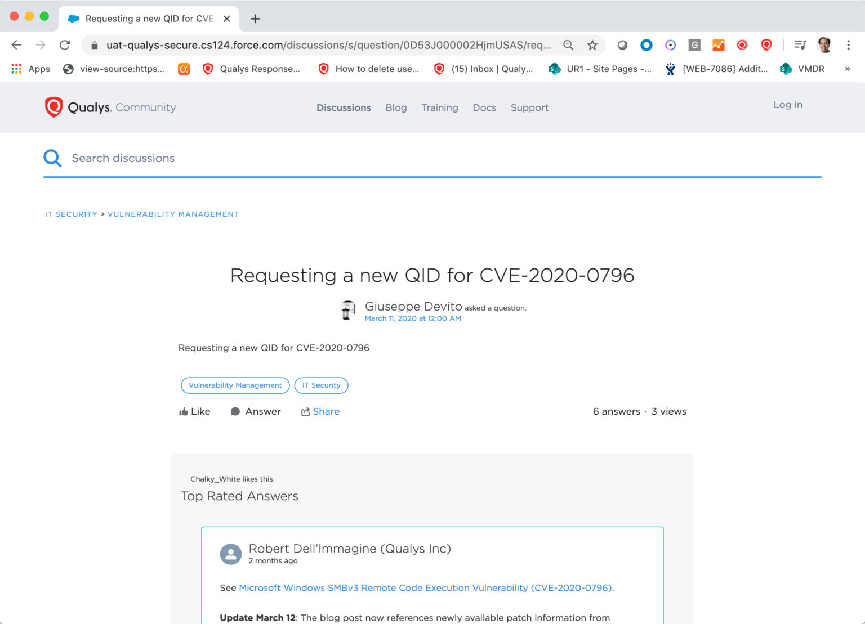Viewport: 865px width, 624px height.
Task: Select the Vulnerability Management tag pill
Action: pos(235,385)
